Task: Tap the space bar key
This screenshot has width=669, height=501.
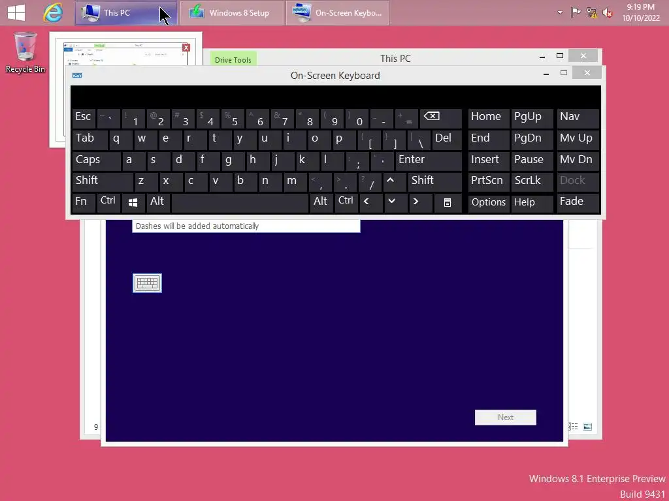Action: click(240, 203)
